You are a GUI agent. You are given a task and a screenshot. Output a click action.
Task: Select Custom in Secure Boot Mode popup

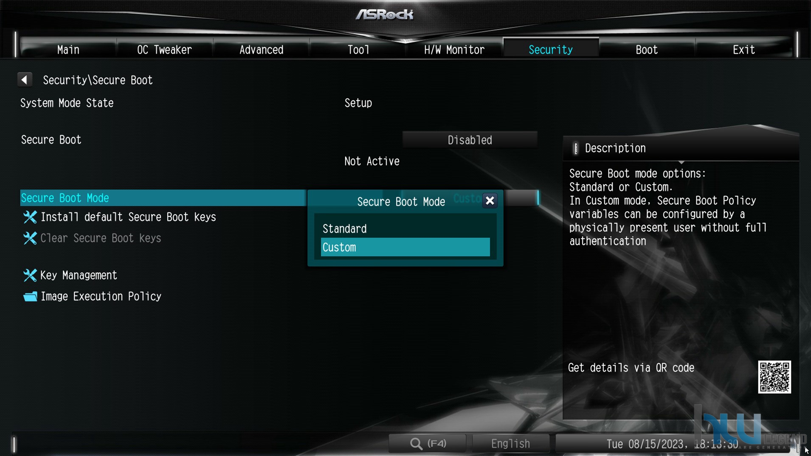pos(405,248)
